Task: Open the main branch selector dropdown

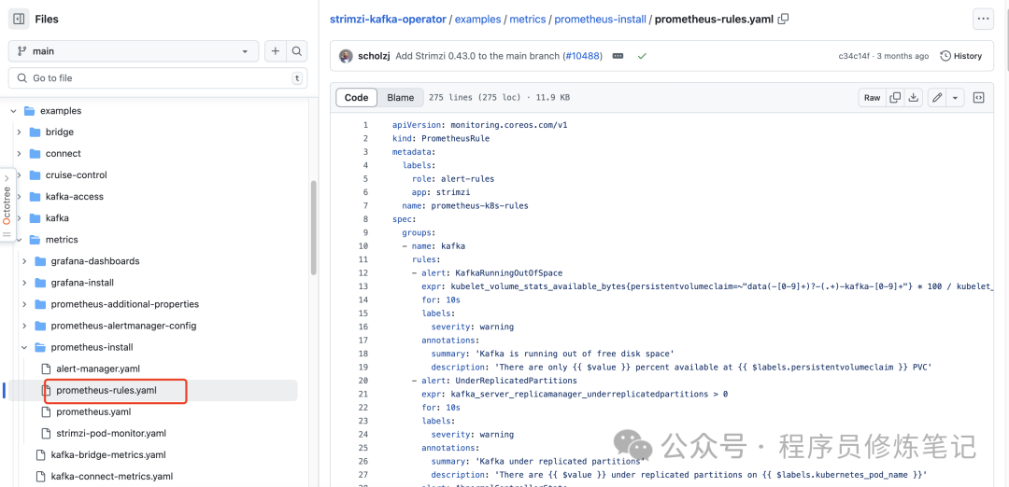Action: coord(134,51)
